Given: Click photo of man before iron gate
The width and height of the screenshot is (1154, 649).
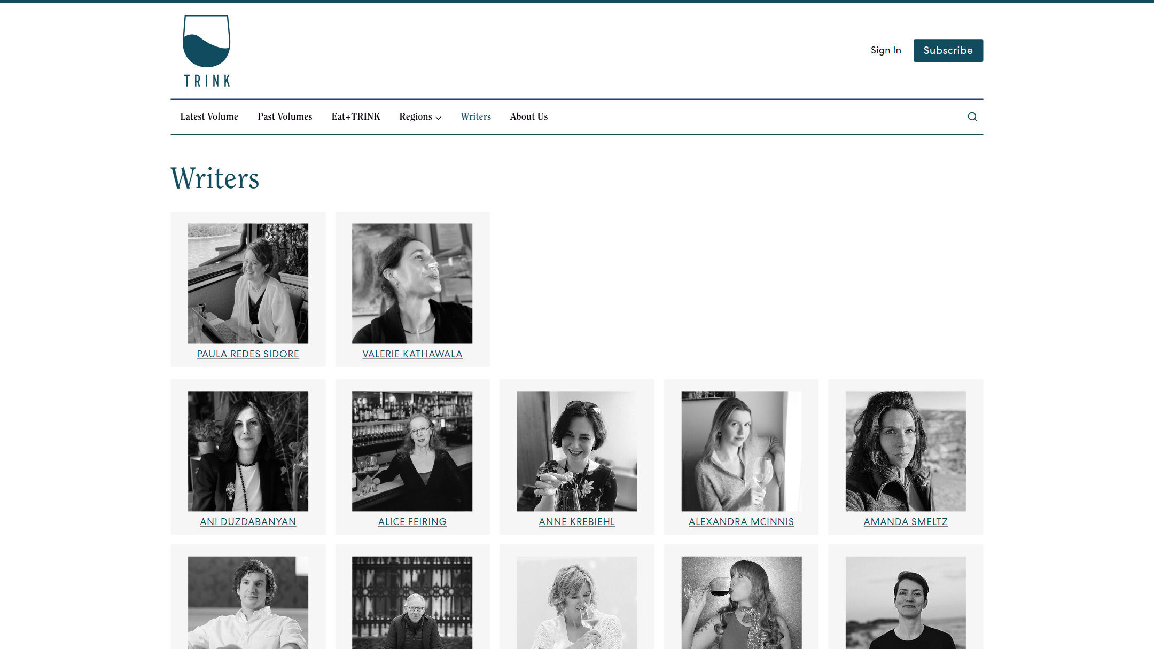Looking at the screenshot, I should click(412, 603).
